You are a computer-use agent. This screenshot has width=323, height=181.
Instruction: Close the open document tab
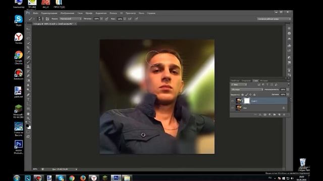point(75,24)
